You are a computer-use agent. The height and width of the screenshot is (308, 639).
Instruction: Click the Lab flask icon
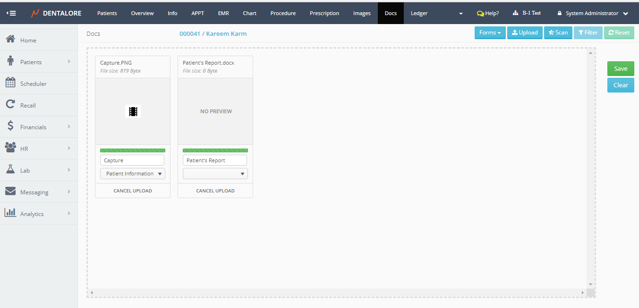[x=10, y=170]
